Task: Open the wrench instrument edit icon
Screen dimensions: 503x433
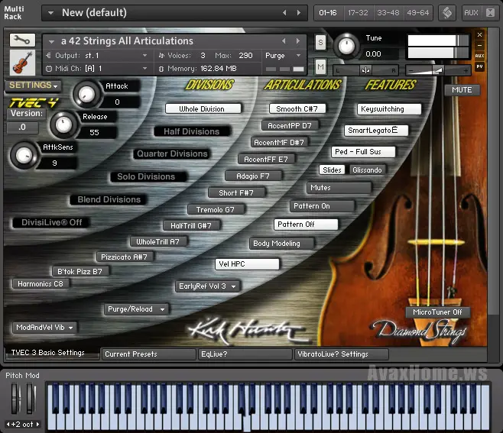Action: click(x=22, y=40)
